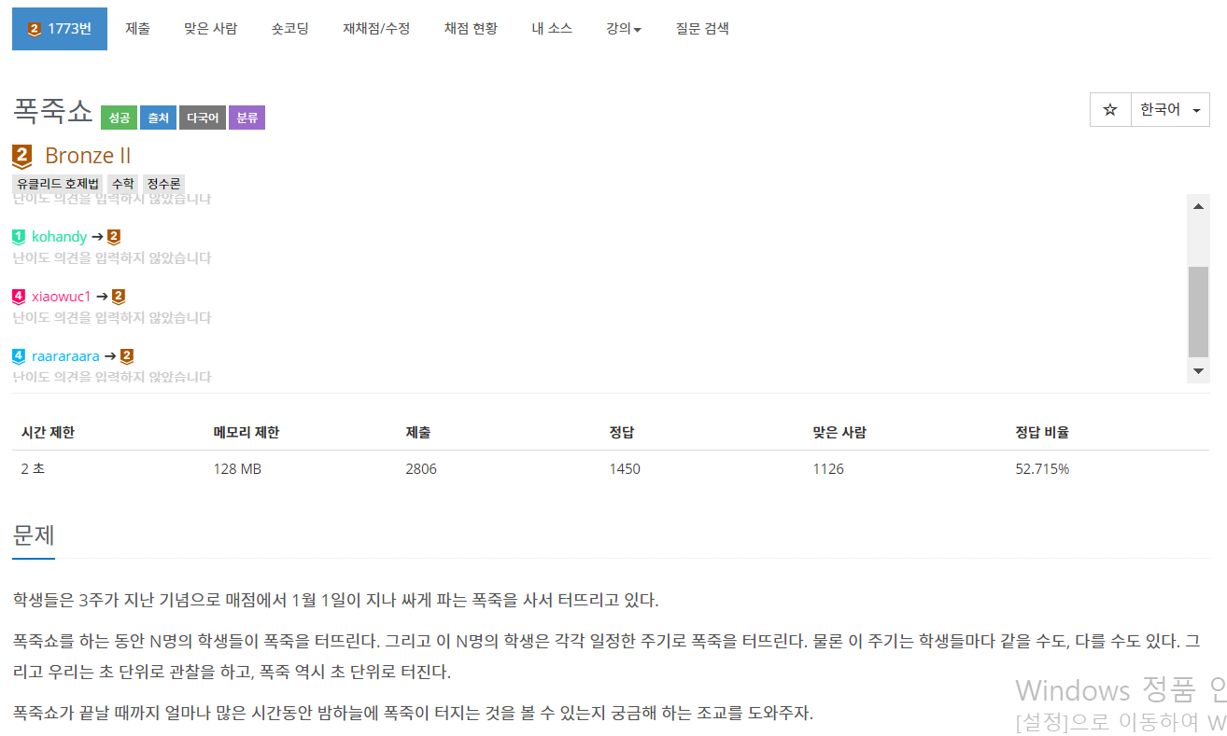Viewport: 1227px width, 736px height.
Task: Click the blue 출처 badge
Action: 158,118
